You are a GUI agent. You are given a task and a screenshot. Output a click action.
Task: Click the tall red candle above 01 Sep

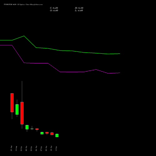click(22, 113)
